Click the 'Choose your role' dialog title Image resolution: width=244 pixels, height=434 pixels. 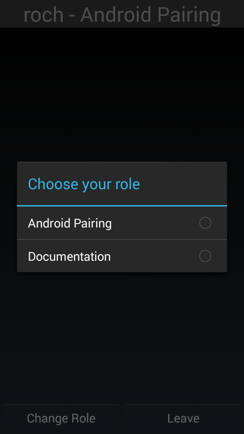pos(84,184)
